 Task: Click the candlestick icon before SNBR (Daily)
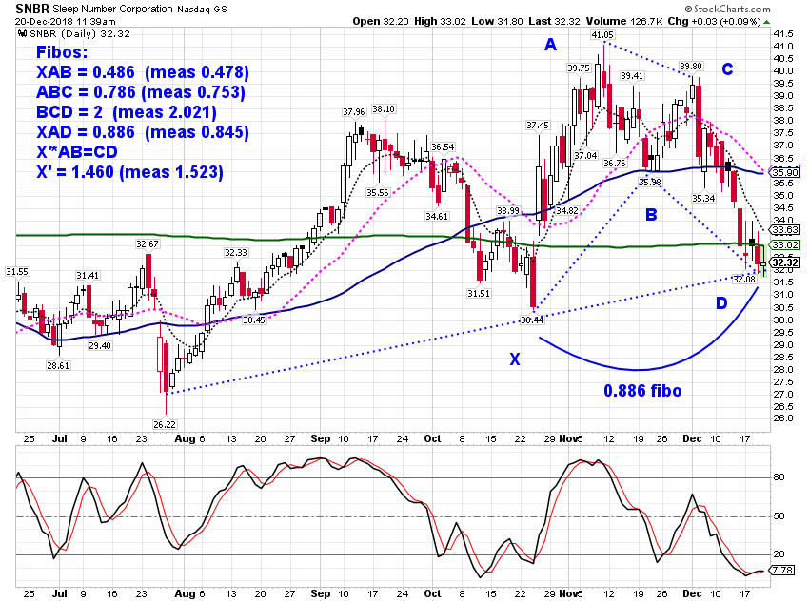(22, 34)
